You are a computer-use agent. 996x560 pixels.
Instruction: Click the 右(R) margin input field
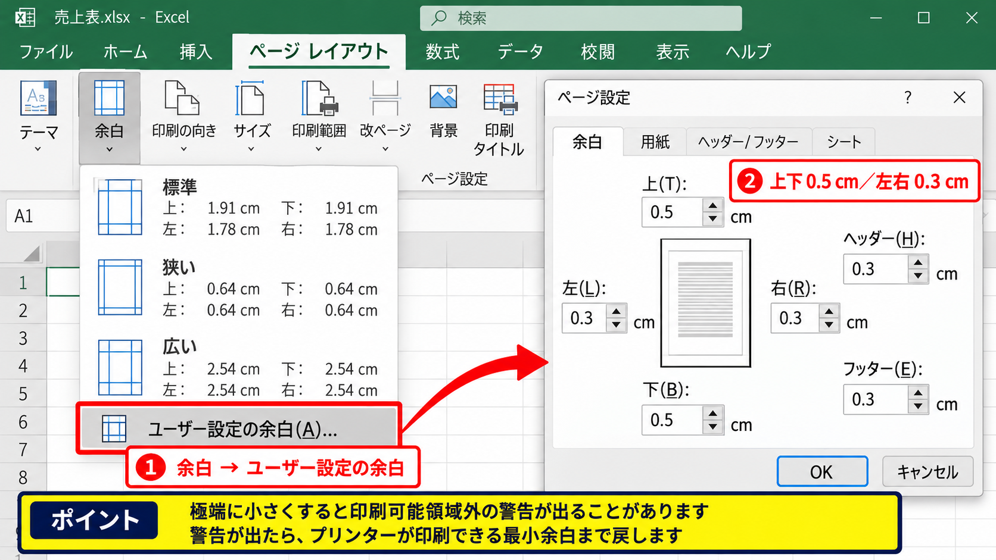coord(795,318)
